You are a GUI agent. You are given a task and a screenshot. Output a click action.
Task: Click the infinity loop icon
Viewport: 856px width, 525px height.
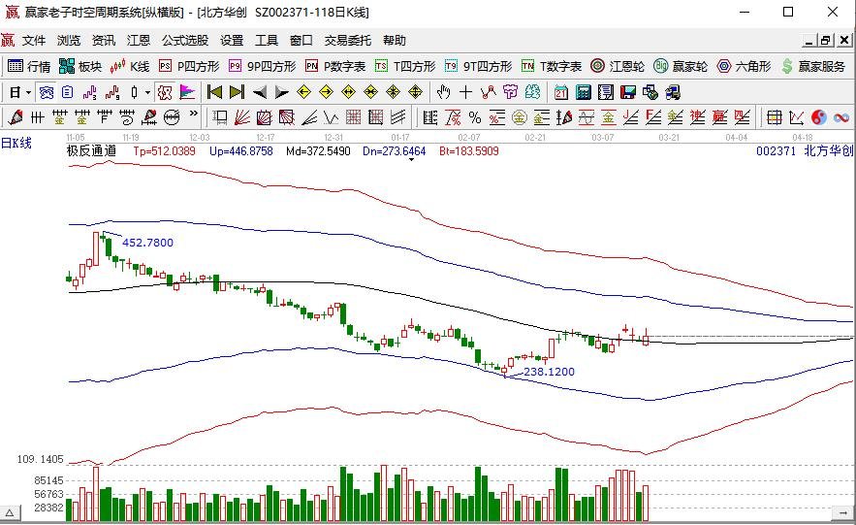tap(841, 117)
